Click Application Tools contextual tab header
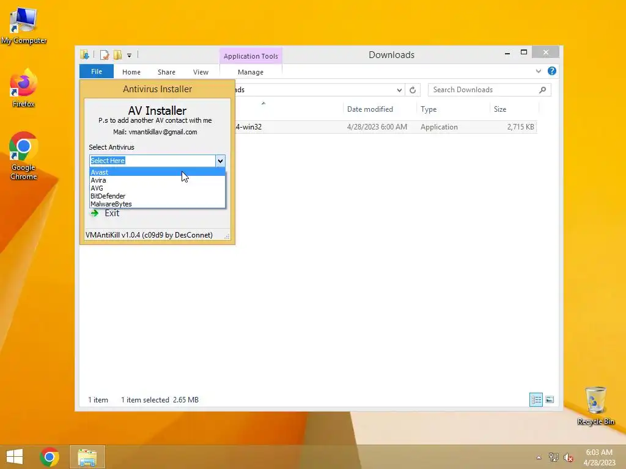Viewport: 626px width, 469px height. pos(251,56)
